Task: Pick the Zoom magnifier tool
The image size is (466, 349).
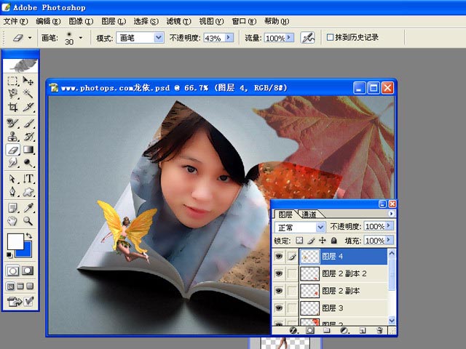Action: 29,220
